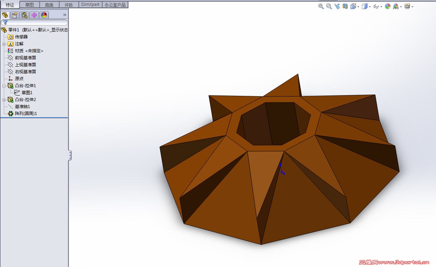Open the View Orientation dropdown arrow
Image resolution: width=436 pixels, height=267 pixels.
pos(358,7)
